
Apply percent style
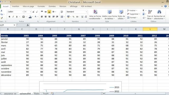coord(73,17)
